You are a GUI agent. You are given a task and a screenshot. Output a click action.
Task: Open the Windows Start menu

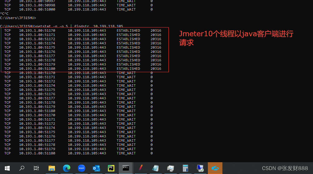click(x=7, y=169)
